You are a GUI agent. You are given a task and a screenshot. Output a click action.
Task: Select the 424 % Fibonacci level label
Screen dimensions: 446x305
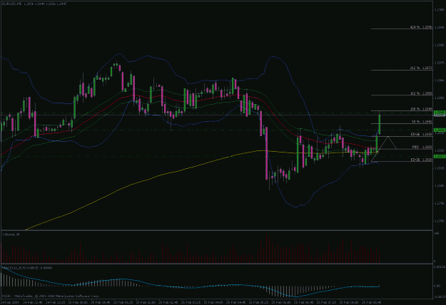(421, 27)
